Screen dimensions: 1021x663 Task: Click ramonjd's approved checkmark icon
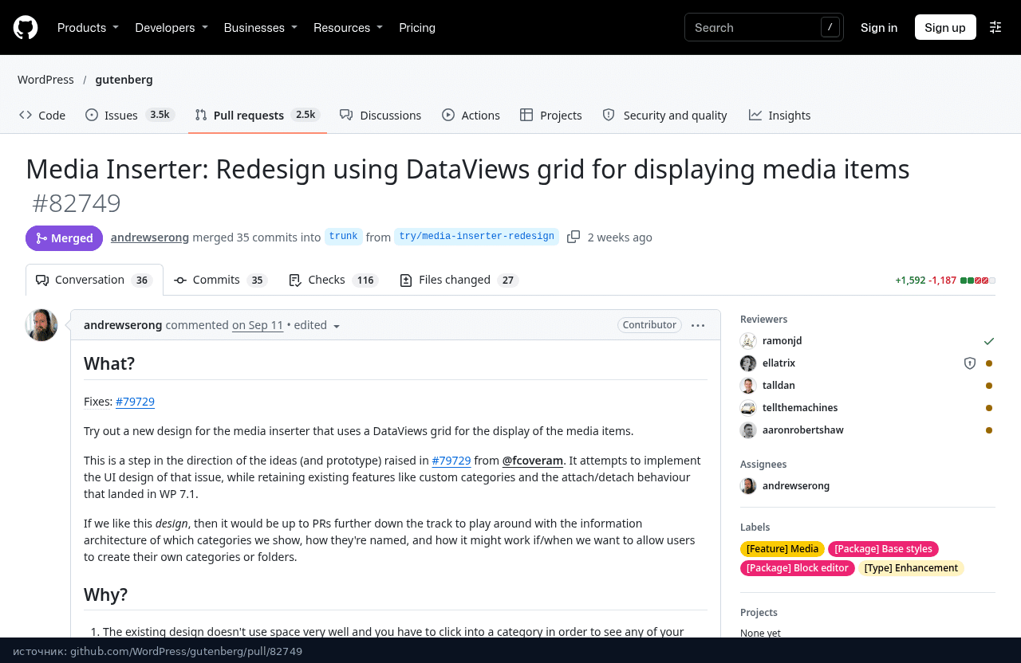[x=989, y=341]
